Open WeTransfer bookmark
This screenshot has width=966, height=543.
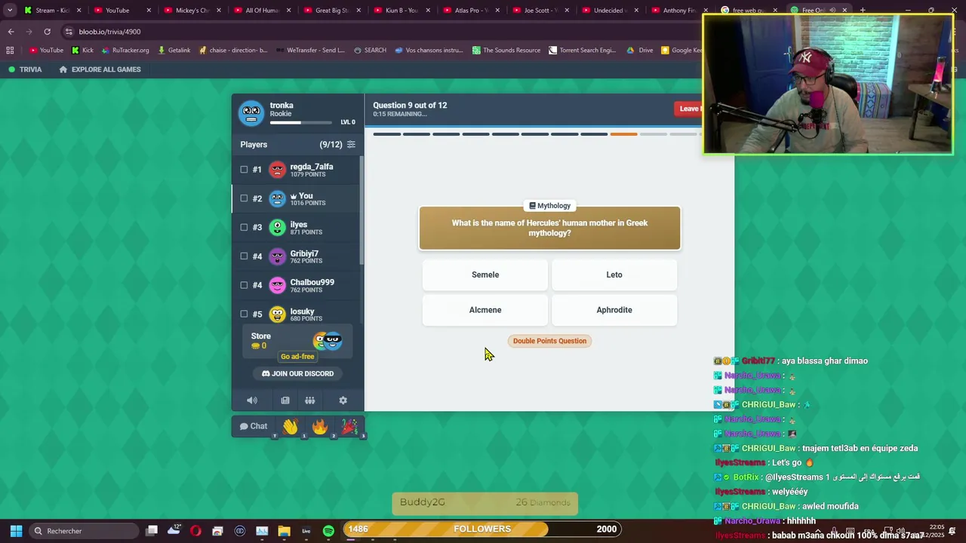pos(310,51)
